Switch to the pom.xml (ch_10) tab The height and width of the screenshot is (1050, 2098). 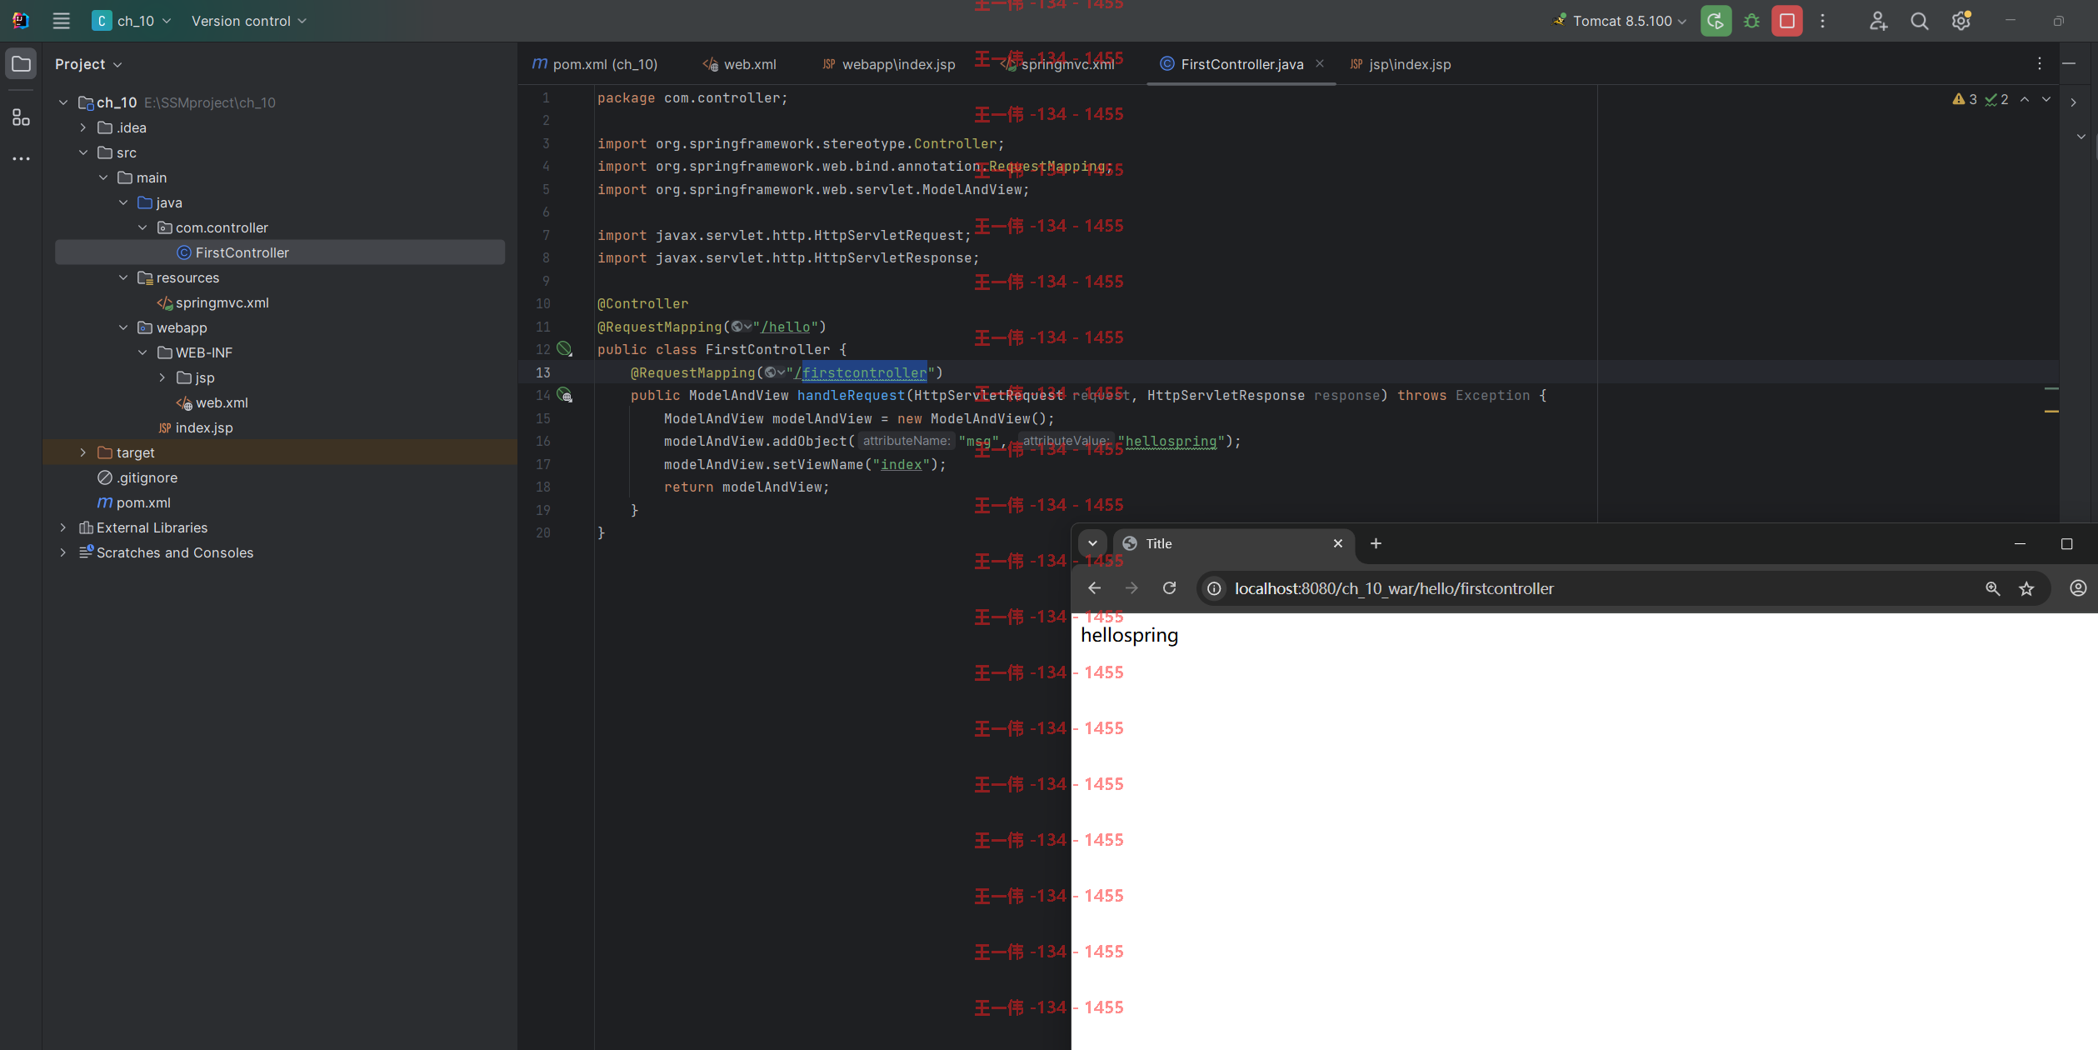pyautogui.click(x=595, y=64)
